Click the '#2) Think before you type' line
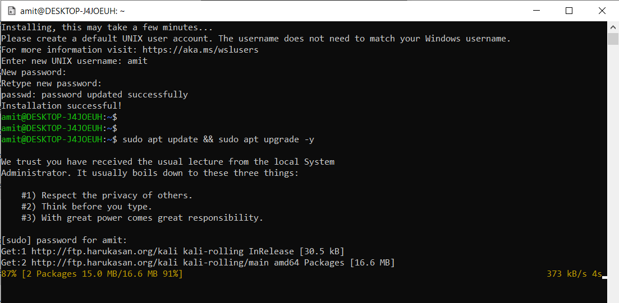This screenshot has height=303, width=619. click(x=87, y=207)
